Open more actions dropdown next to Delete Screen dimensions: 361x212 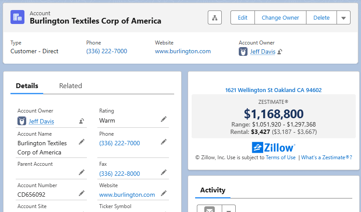click(x=344, y=17)
